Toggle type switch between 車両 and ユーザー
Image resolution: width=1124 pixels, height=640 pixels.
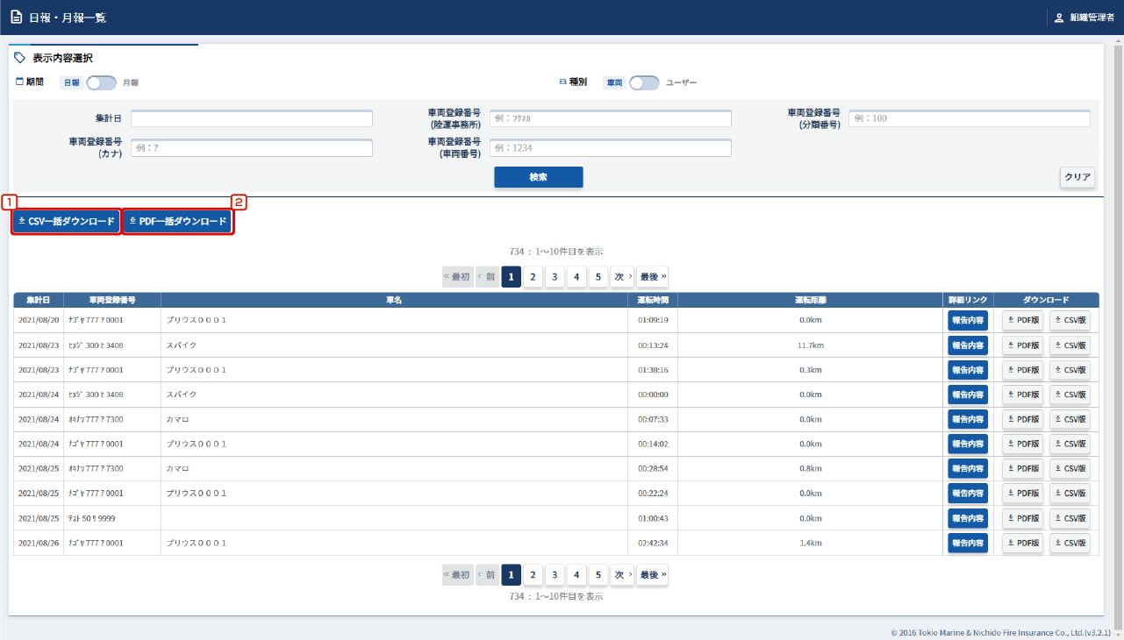644,82
